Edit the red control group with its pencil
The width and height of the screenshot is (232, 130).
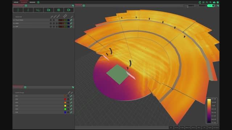71,99
